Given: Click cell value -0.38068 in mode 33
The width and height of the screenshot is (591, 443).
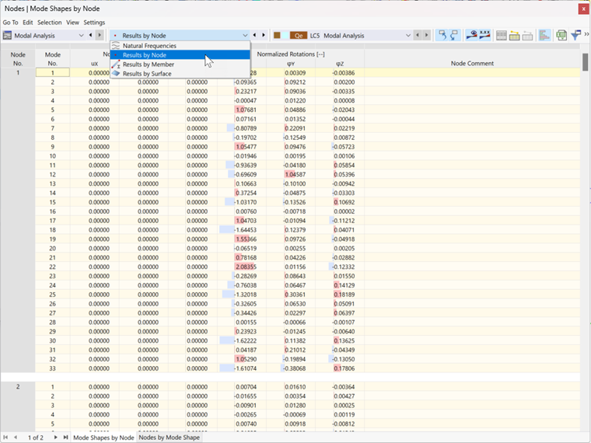Looking at the screenshot, I should click(291, 368).
